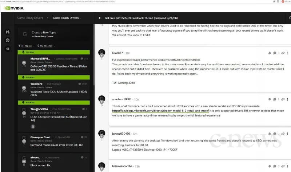This screenshot has height=172, width=291.
Task: Follow the devblogs.microsoft.com shader model link
Action: pos(160,111)
